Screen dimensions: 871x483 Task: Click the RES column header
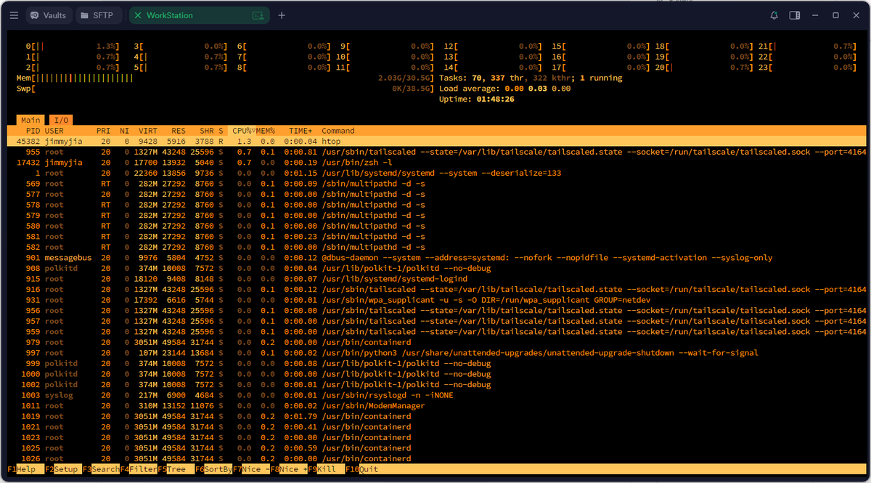pos(177,131)
